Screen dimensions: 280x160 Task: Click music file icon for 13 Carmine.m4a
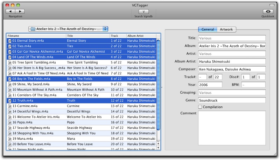click(x=10, y=106)
